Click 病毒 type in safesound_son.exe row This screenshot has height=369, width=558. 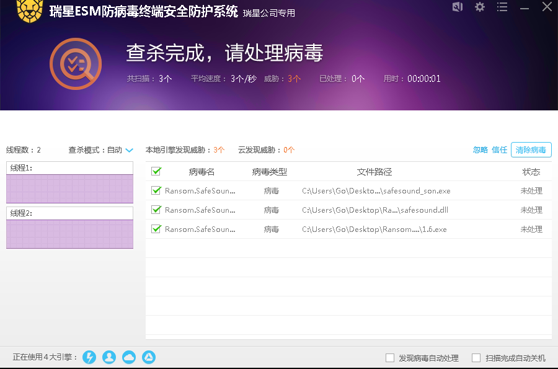pyautogui.click(x=271, y=191)
